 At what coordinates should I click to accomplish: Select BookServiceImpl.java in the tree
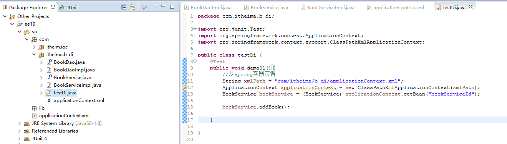click(78, 85)
